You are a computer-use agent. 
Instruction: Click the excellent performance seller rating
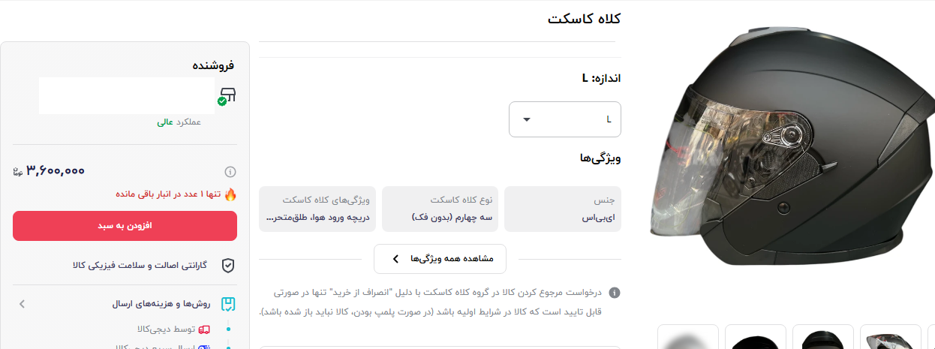coord(179,122)
